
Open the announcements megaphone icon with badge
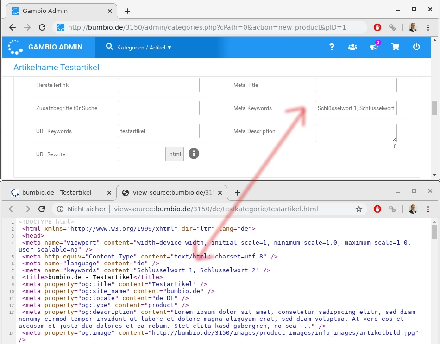click(x=374, y=47)
